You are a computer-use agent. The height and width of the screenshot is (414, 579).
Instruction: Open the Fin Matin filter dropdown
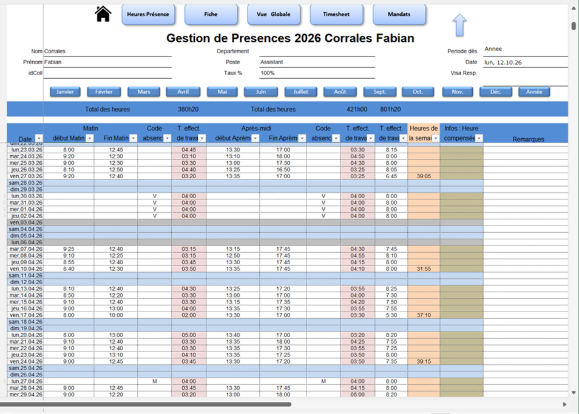(134, 138)
